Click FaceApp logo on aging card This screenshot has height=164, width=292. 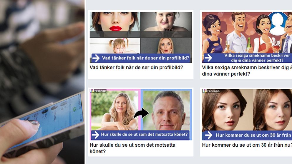pos(211,91)
